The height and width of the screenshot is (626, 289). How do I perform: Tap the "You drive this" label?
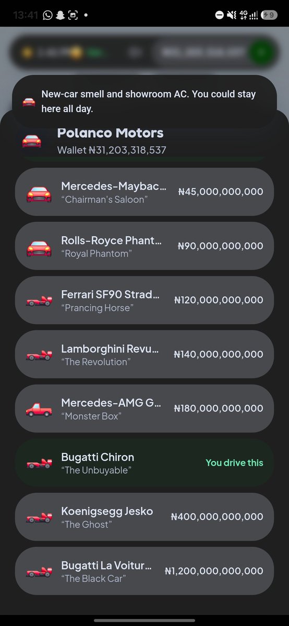234,463
